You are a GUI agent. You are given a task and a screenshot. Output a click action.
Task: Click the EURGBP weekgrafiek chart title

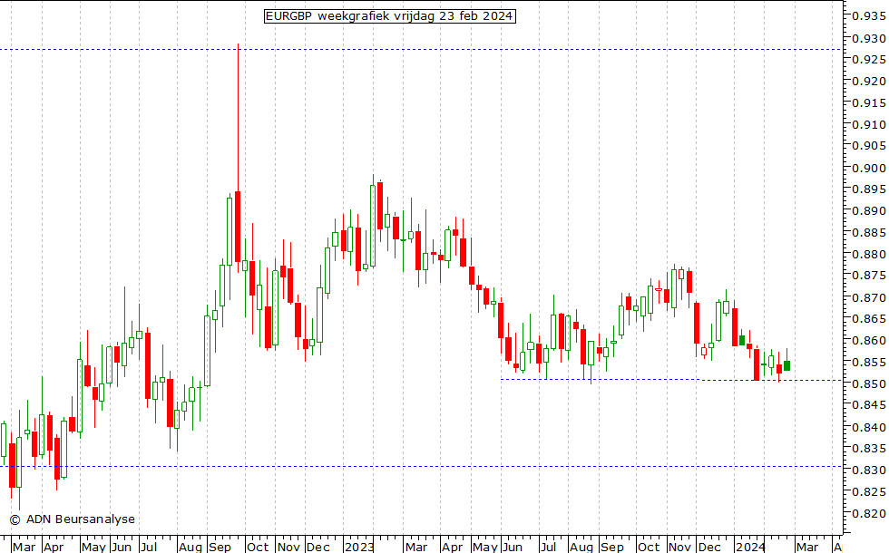(x=389, y=16)
